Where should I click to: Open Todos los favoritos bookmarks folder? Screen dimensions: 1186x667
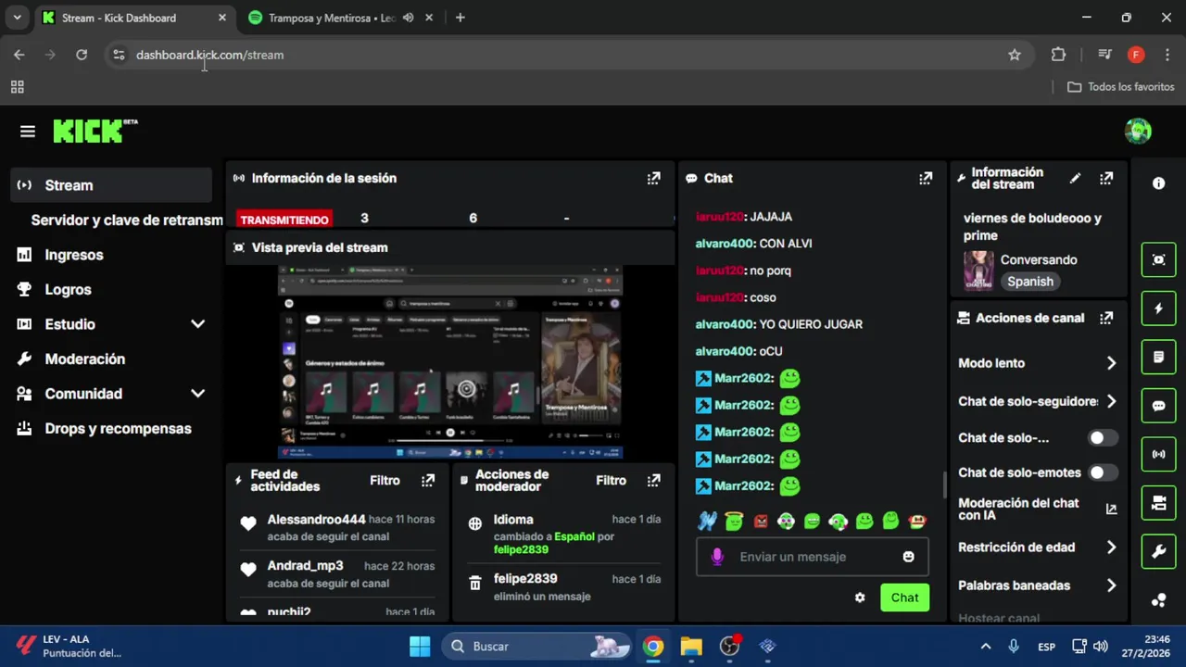tap(1121, 87)
